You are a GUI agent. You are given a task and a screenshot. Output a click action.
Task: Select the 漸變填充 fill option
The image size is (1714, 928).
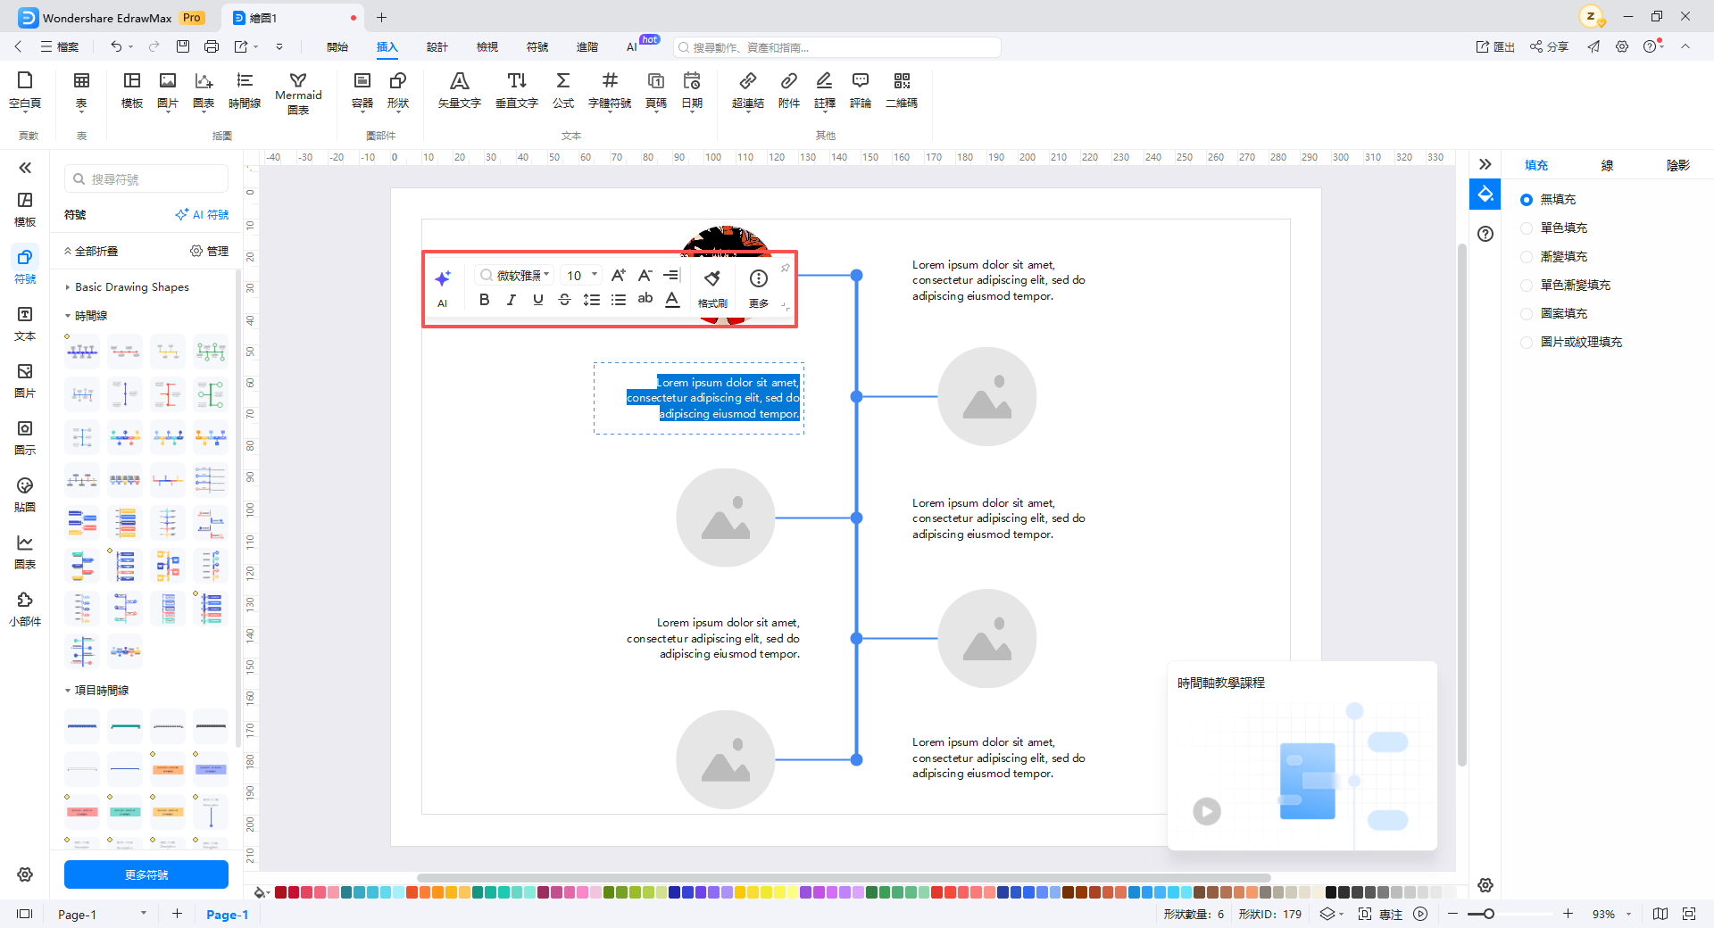1554,257
